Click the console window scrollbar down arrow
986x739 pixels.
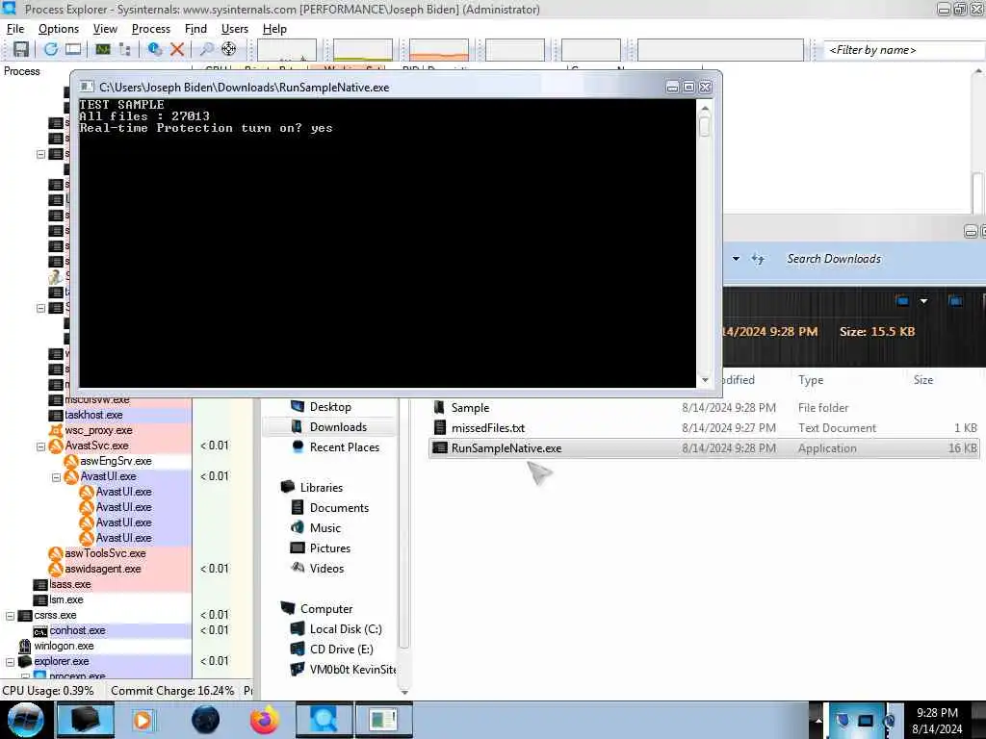pos(705,379)
